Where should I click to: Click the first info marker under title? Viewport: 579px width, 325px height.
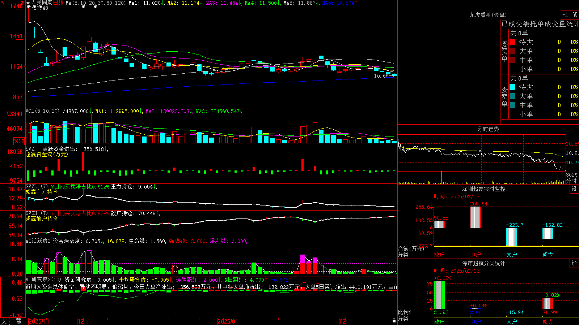coord(29,7)
